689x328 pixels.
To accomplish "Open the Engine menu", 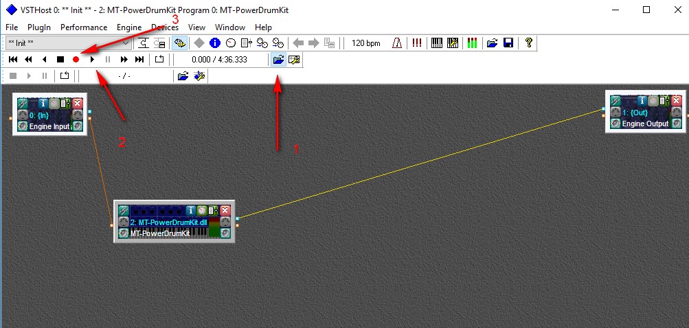I will coord(129,27).
